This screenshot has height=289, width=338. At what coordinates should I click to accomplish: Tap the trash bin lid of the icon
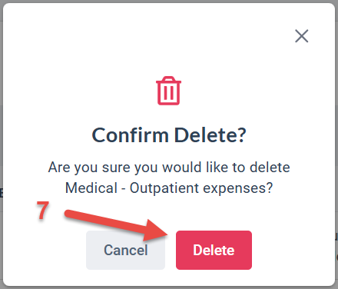169,80
